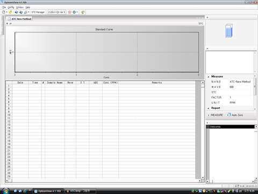Open the Config menu

(11, 7)
